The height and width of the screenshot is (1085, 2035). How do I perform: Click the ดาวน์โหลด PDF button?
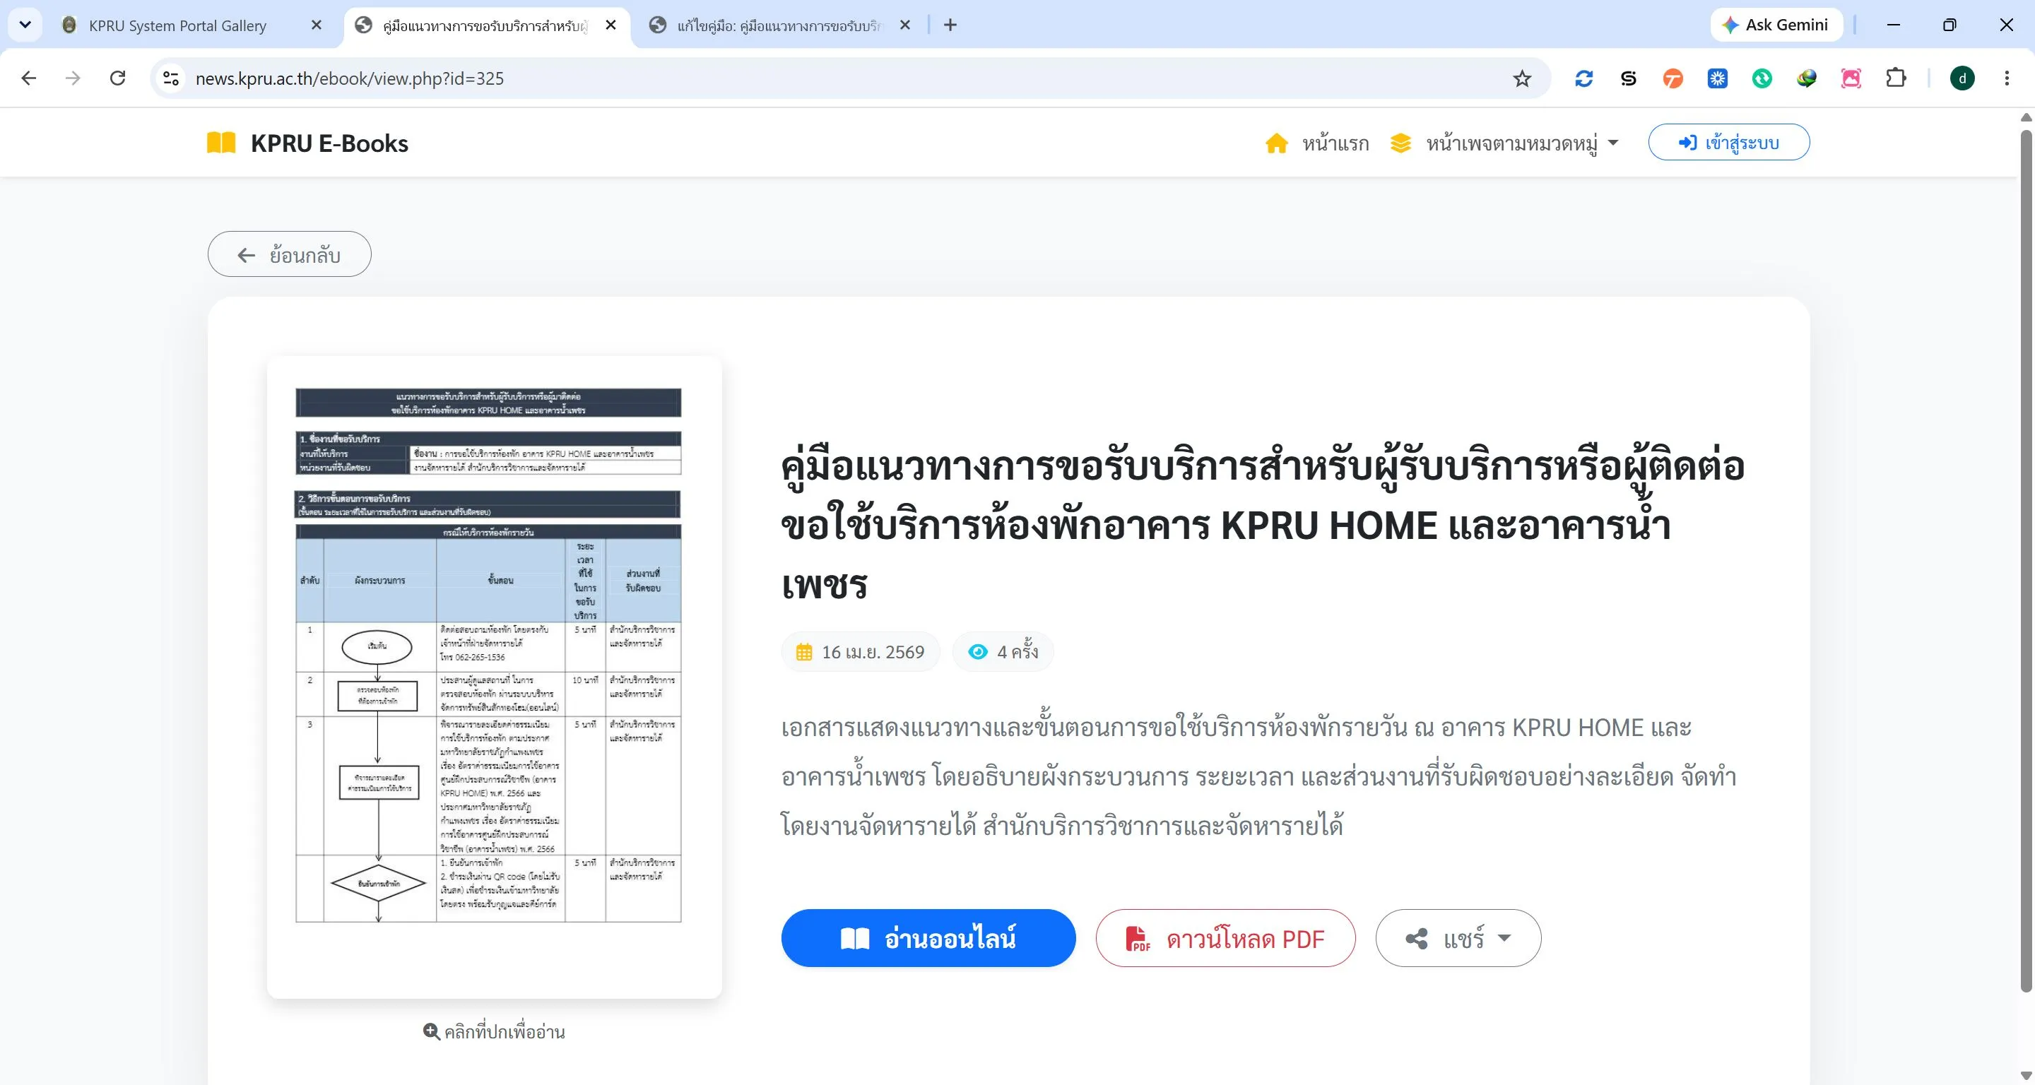tap(1225, 938)
